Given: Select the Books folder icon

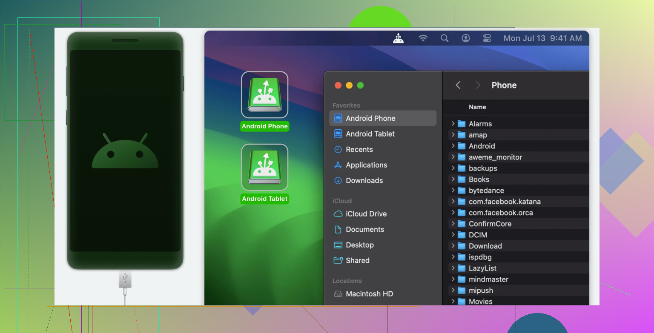Looking at the screenshot, I should pyautogui.click(x=462, y=179).
